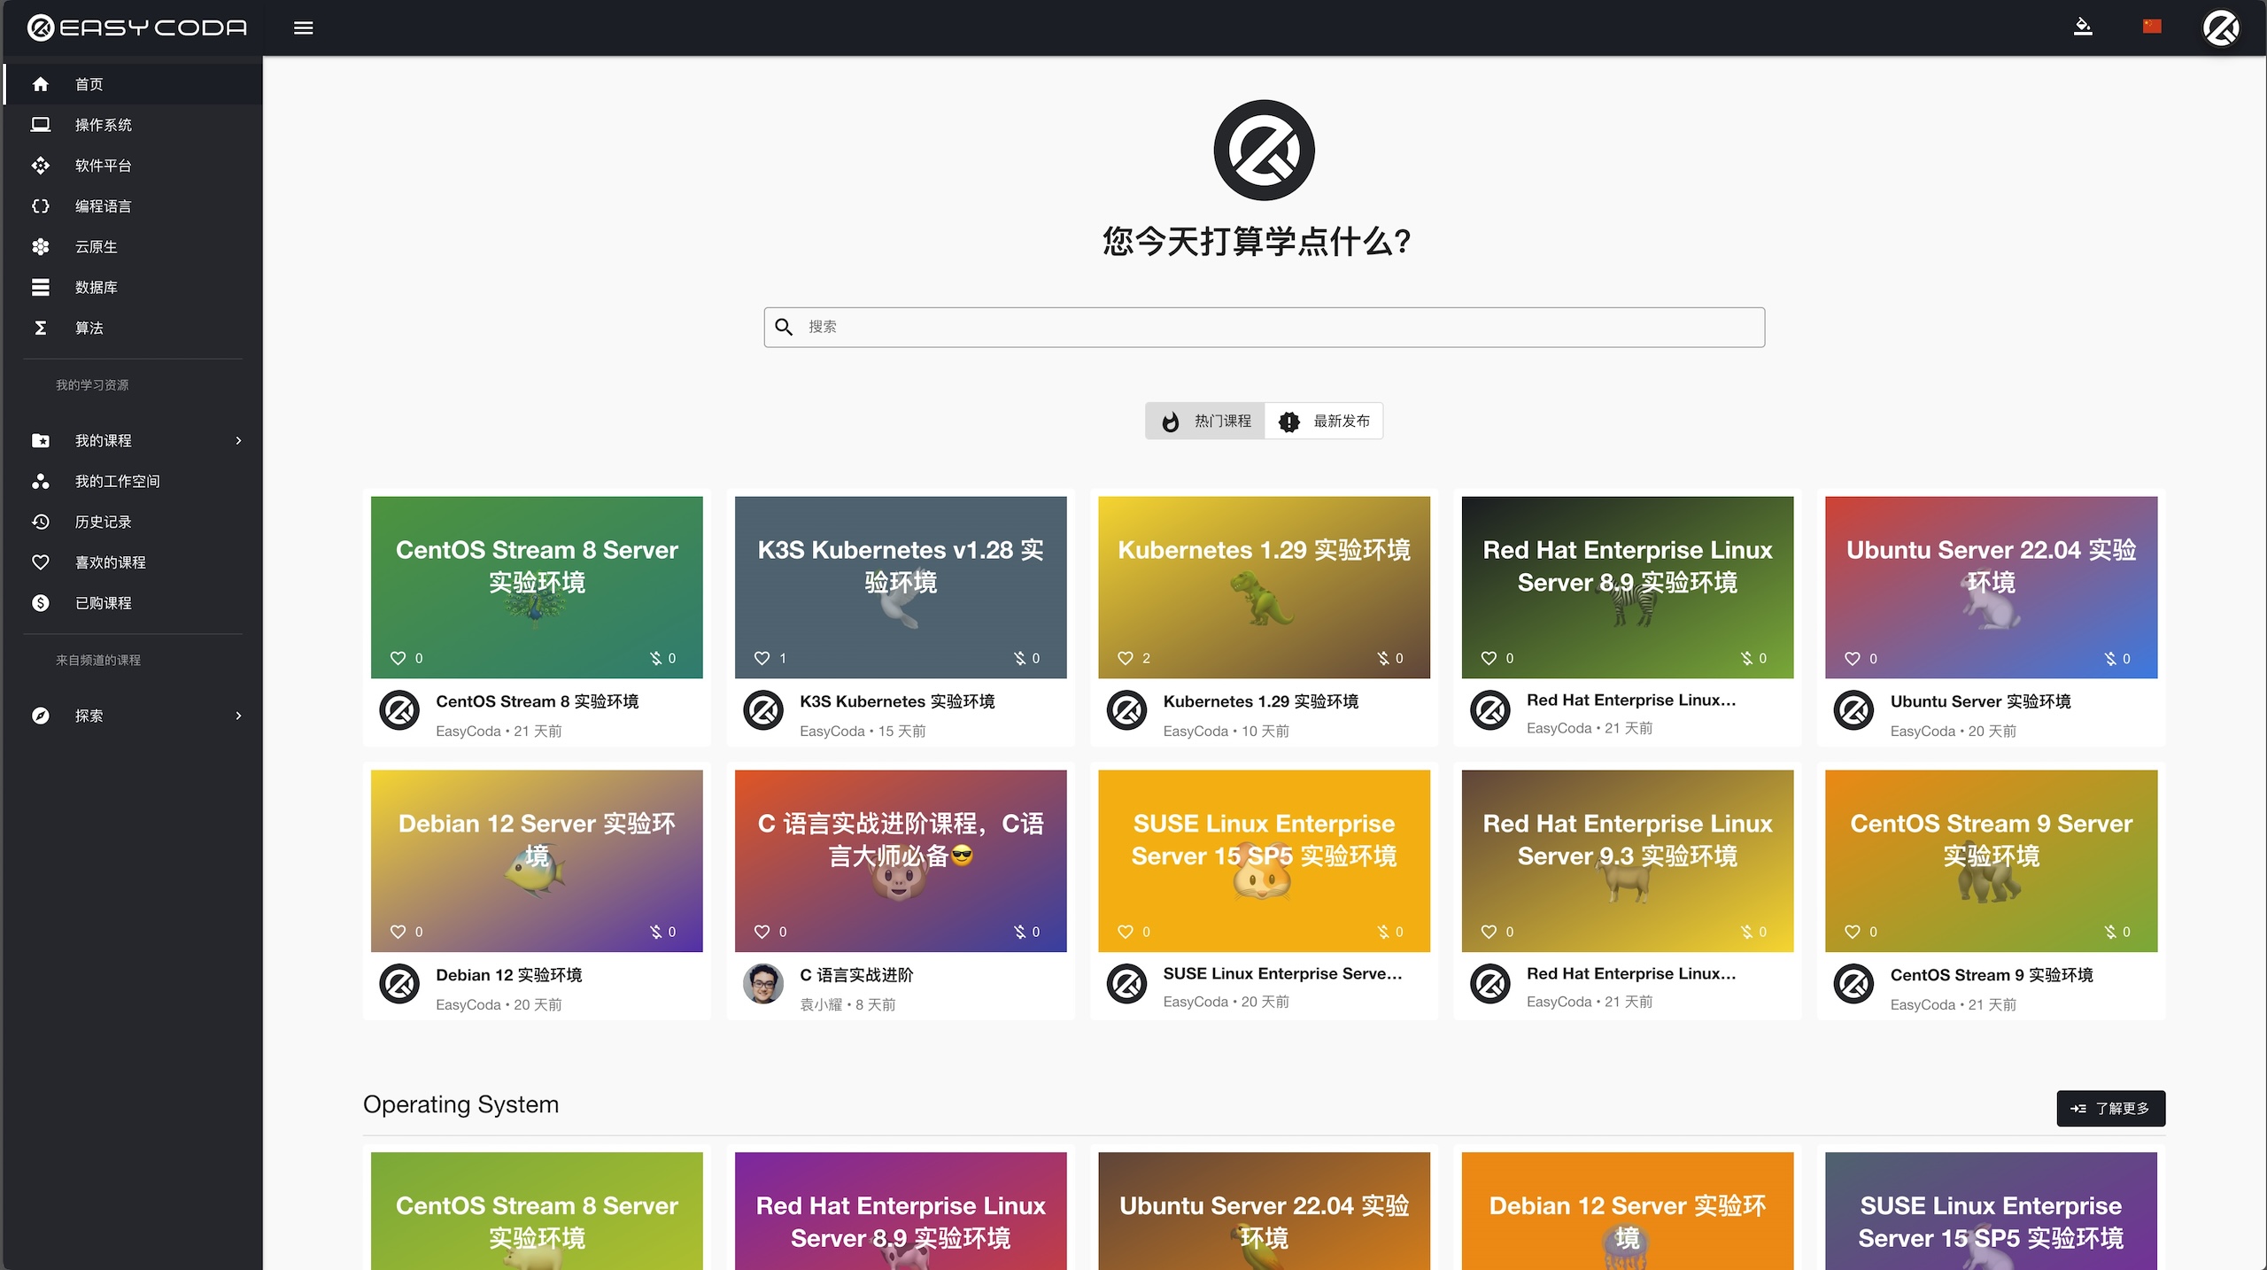
Task: Click the large EasyCoda logo above the heading
Action: tap(1264, 150)
